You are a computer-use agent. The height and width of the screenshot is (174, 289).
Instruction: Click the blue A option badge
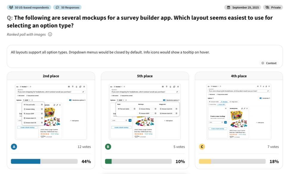click(14, 147)
